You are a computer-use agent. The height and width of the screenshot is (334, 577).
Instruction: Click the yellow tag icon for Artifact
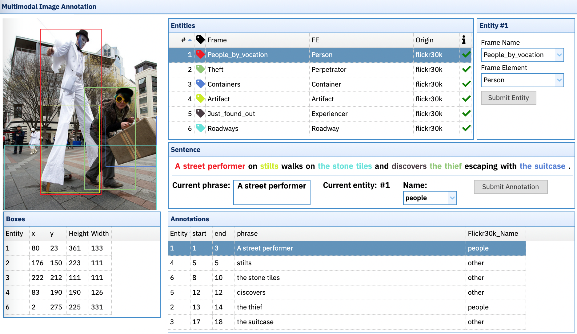(200, 99)
